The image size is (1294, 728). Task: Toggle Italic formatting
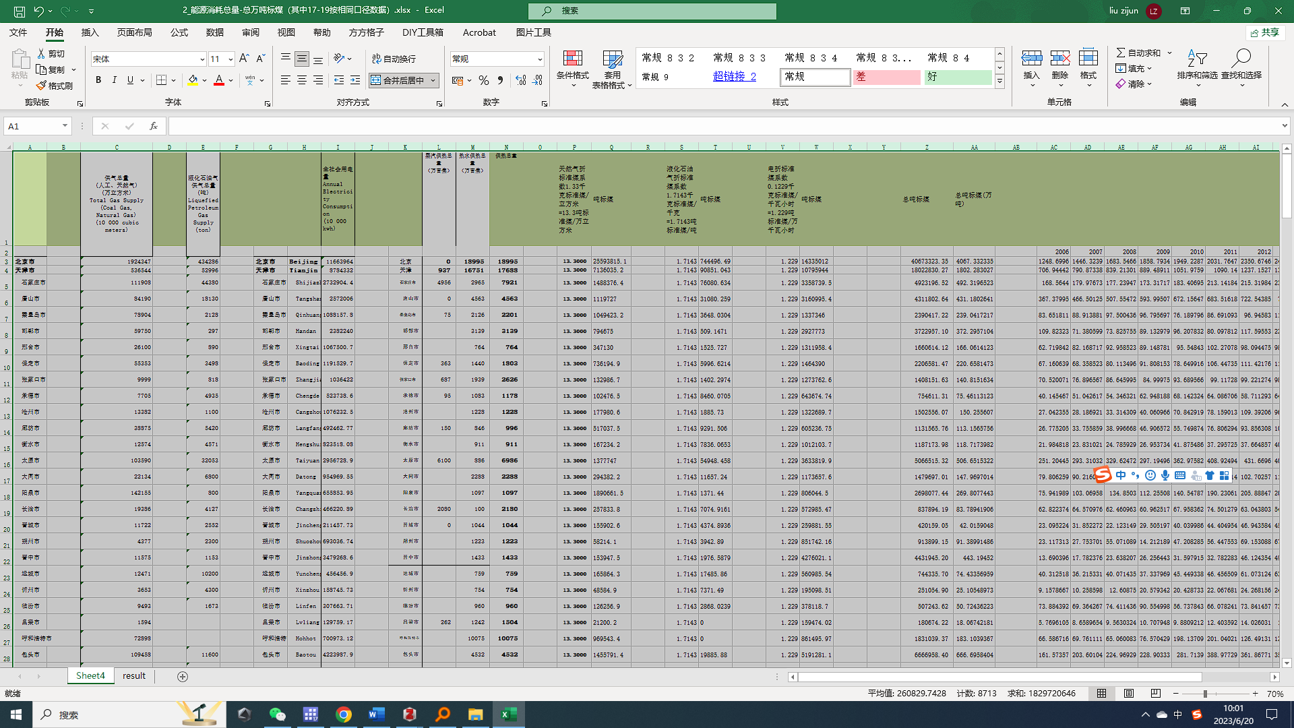[x=115, y=80]
